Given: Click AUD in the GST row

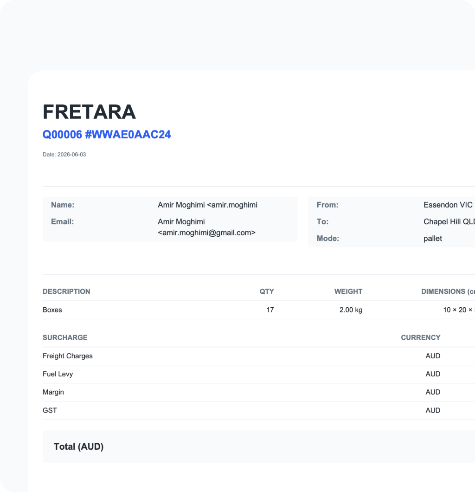Looking at the screenshot, I should 433,410.
